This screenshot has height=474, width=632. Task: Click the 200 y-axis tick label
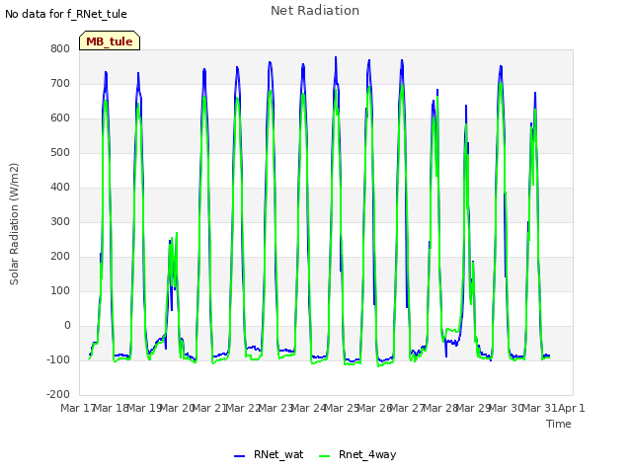coord(60,256)
